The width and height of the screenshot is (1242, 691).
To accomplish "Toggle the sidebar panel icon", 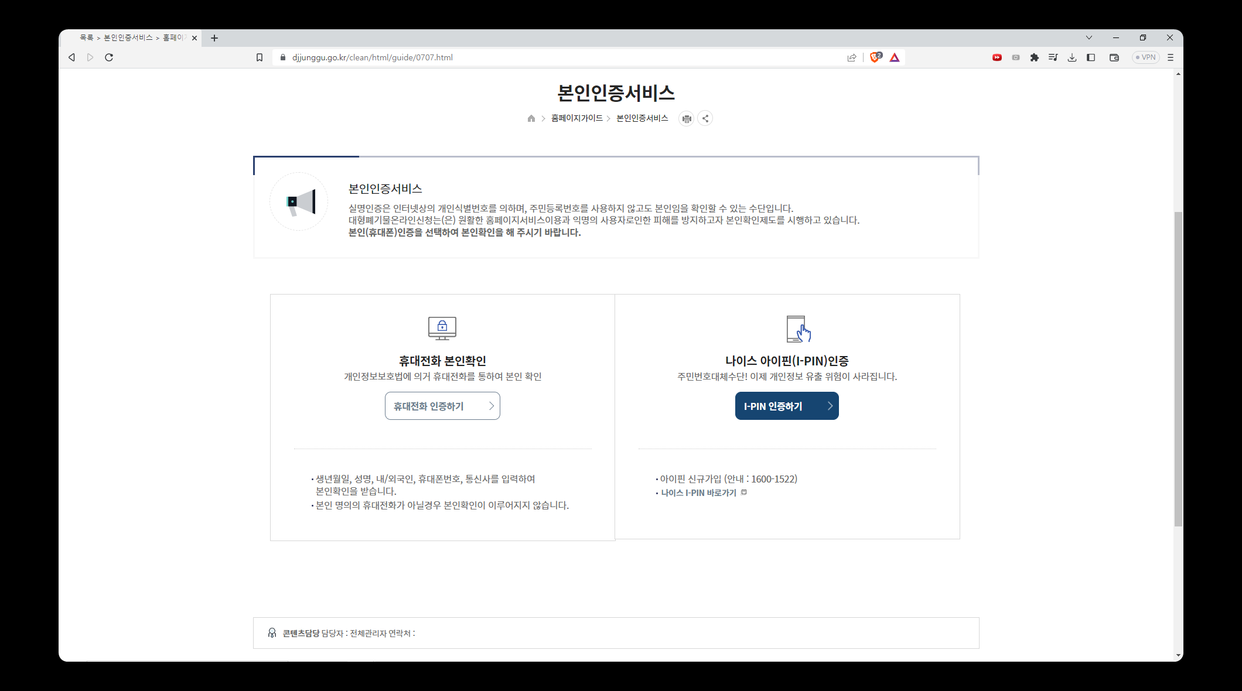I will (1091, 57).
